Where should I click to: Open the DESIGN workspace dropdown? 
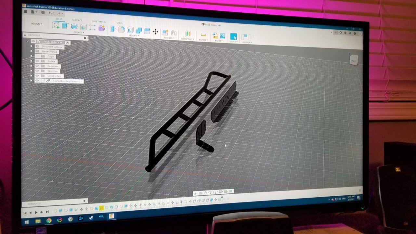tap(37, 24)
